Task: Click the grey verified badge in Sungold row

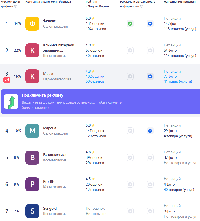Action: coord(150,211)
